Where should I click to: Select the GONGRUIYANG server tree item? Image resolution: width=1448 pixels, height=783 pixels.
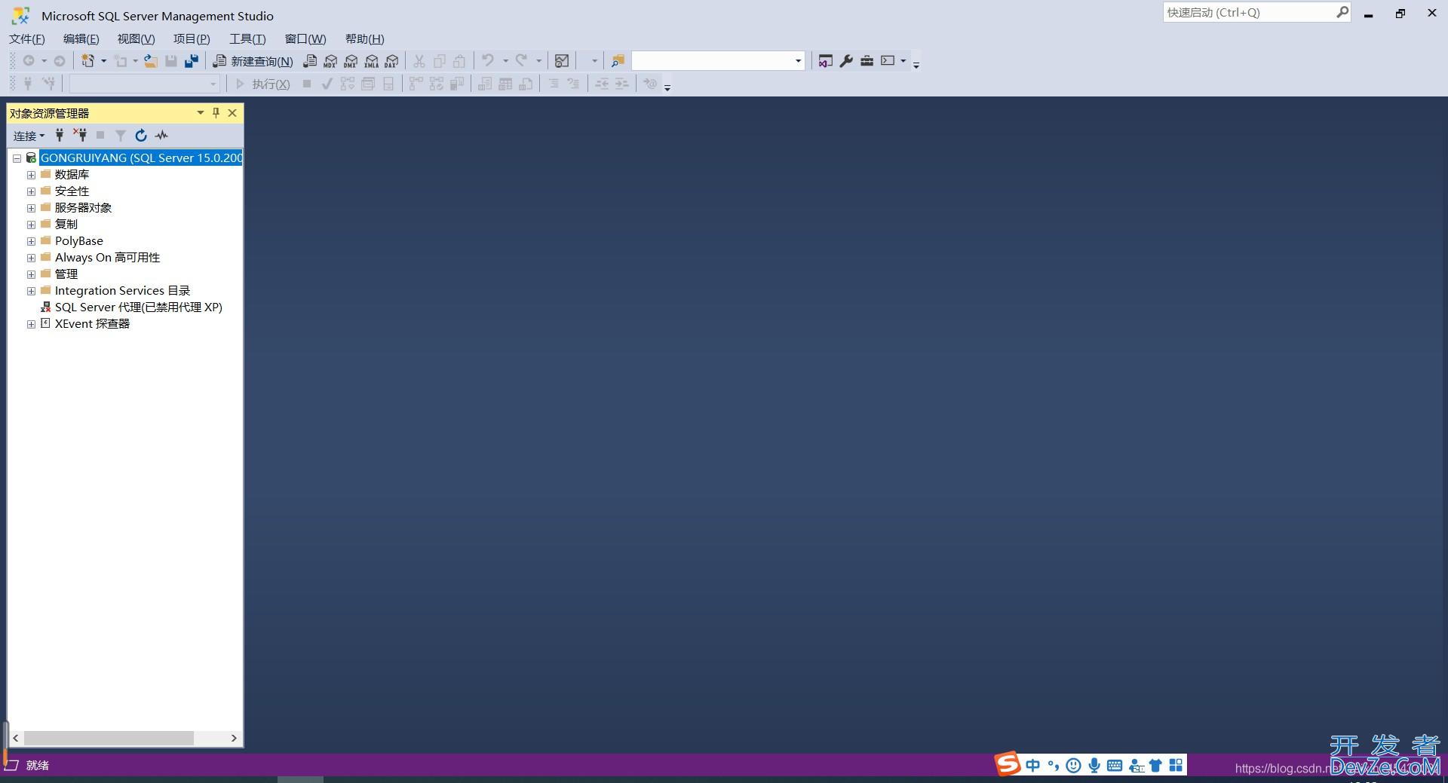(x=141, y=158)
